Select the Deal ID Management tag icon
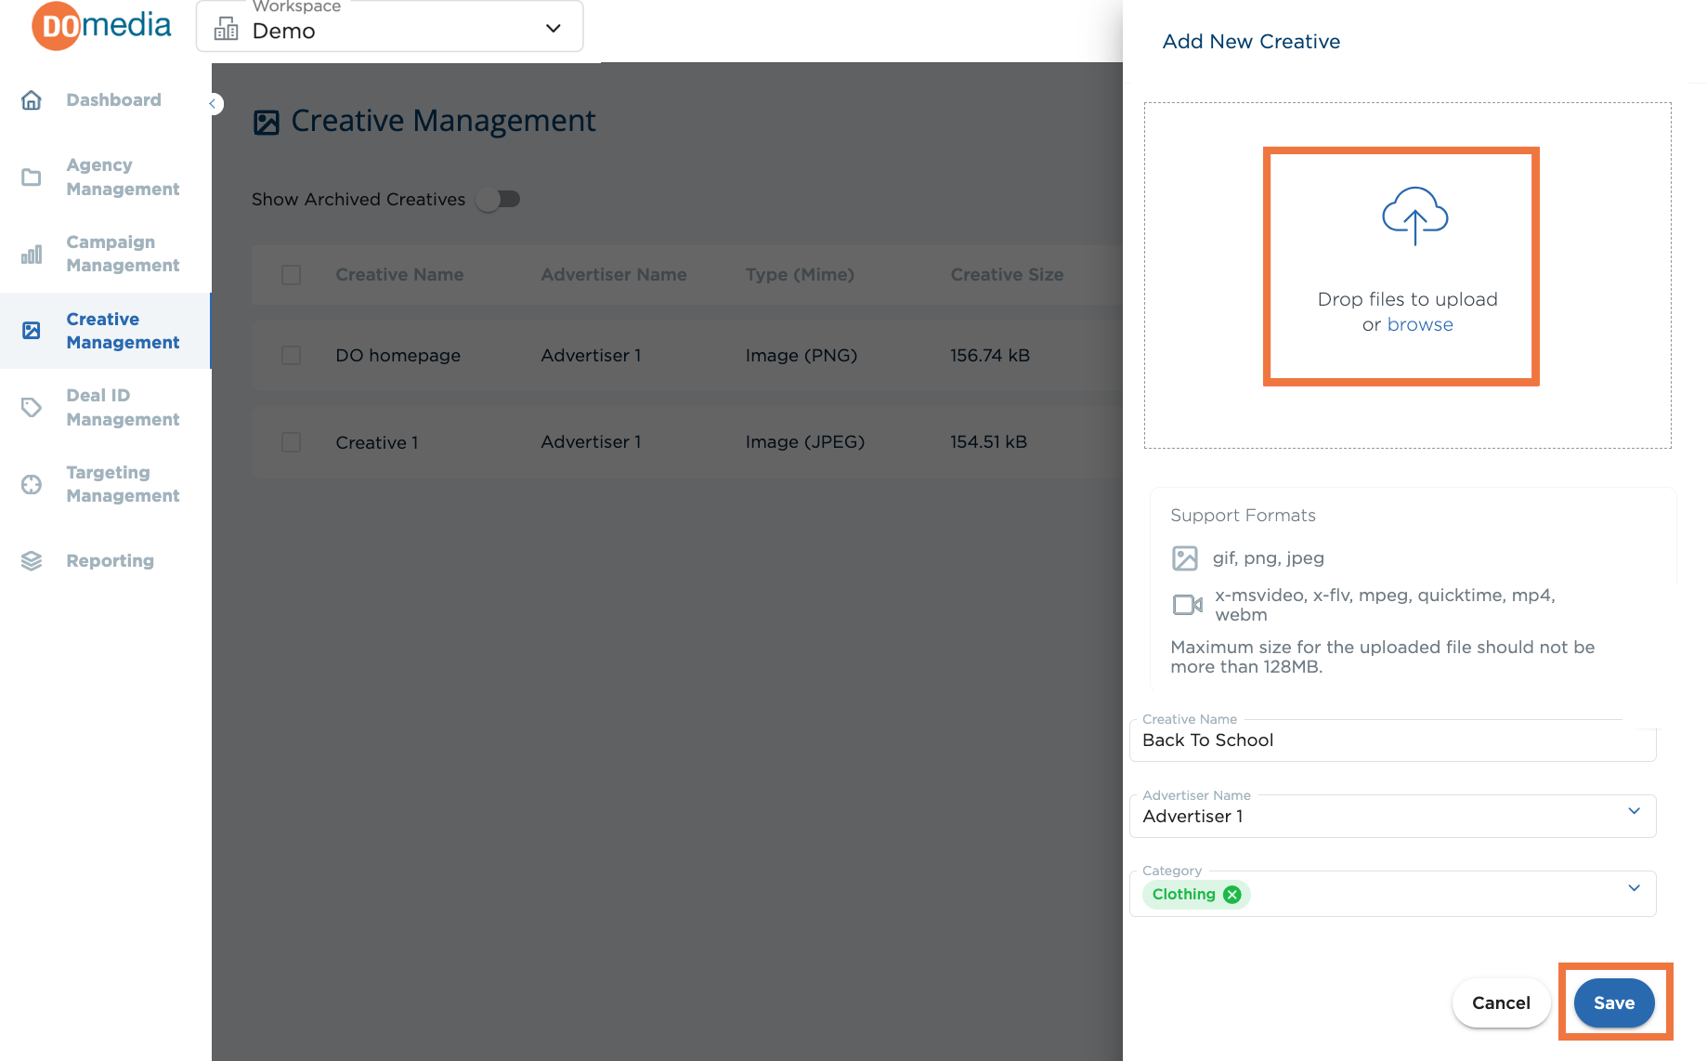The width and height of the screenshot is (1707, 1061). point(32,407)
